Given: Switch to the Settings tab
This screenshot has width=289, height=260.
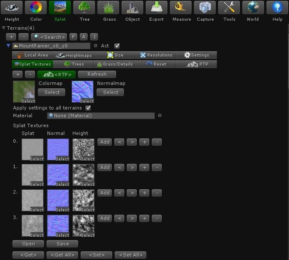Looking at the screenshot, I should click(196, 55).
